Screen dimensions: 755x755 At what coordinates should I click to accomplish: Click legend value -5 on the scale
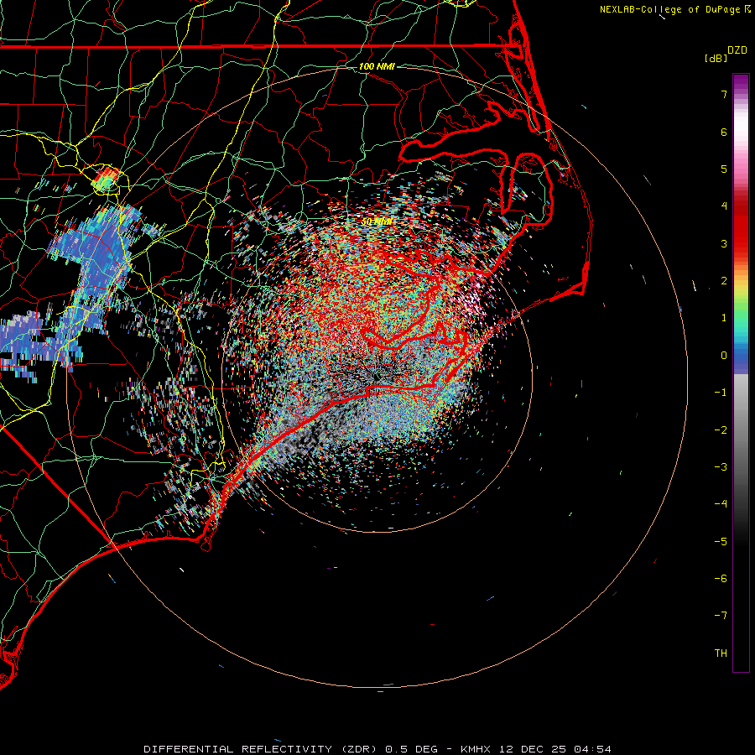(x=721, y=542)
